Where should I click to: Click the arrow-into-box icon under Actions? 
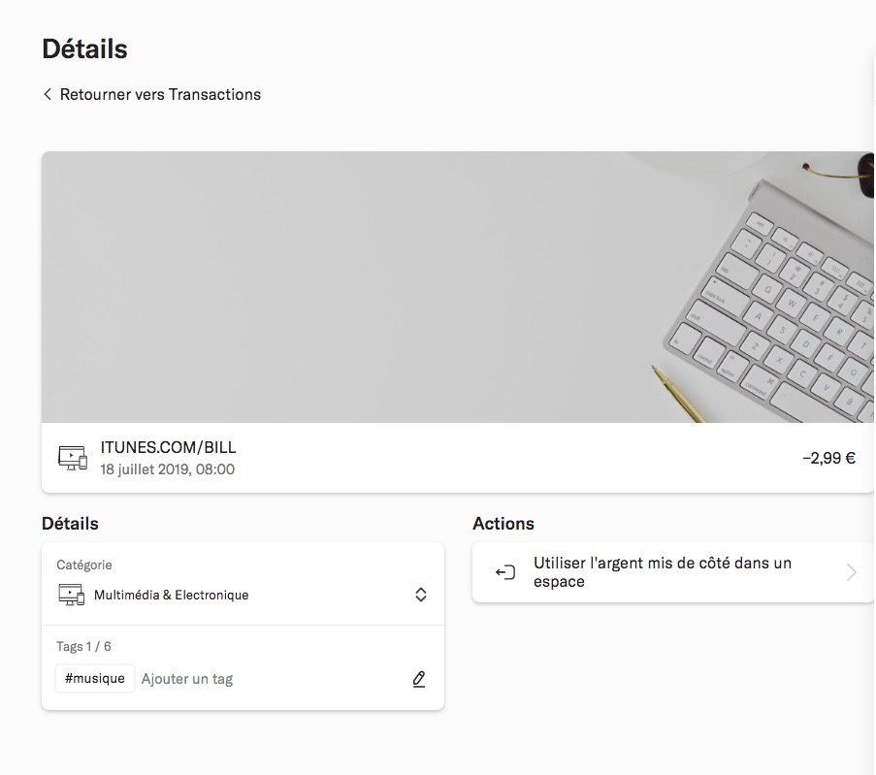click(x=504, y=572)
